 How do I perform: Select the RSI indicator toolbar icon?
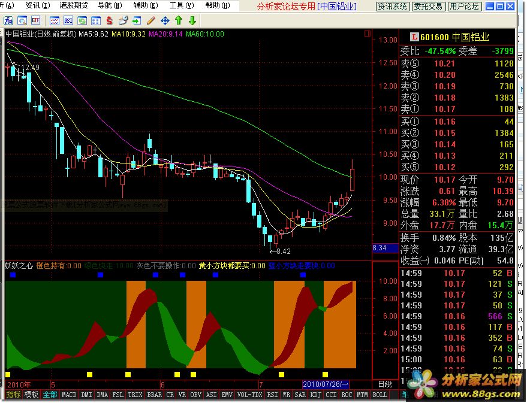point(68,21)
